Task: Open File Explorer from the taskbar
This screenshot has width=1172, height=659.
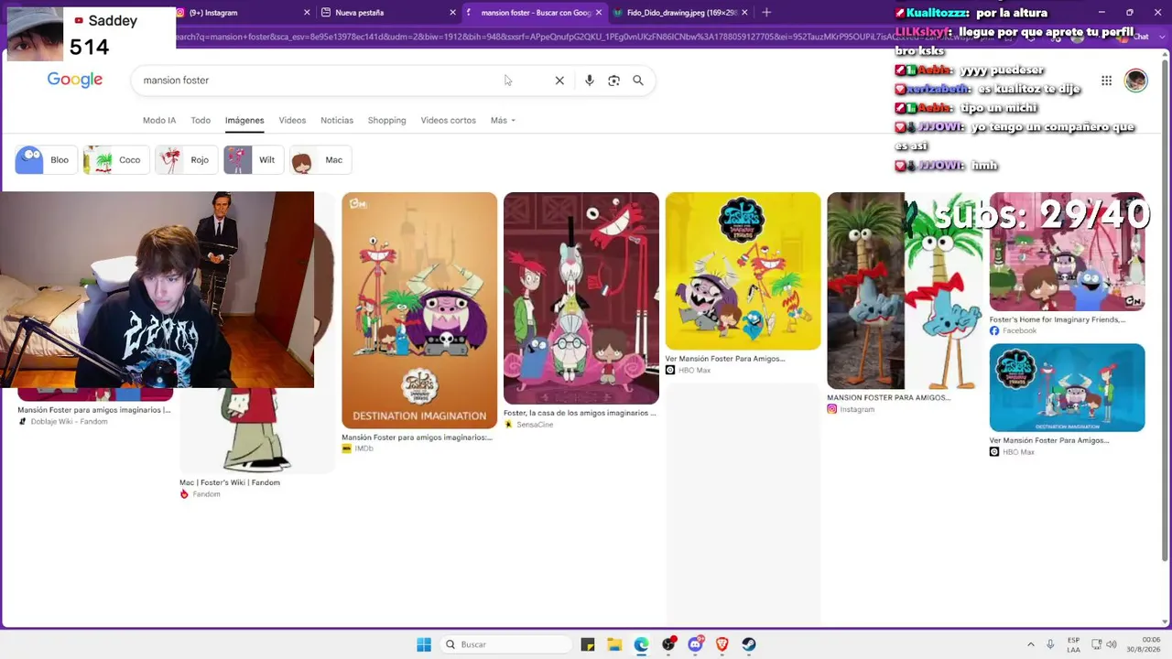Action: tap(614, 644)
